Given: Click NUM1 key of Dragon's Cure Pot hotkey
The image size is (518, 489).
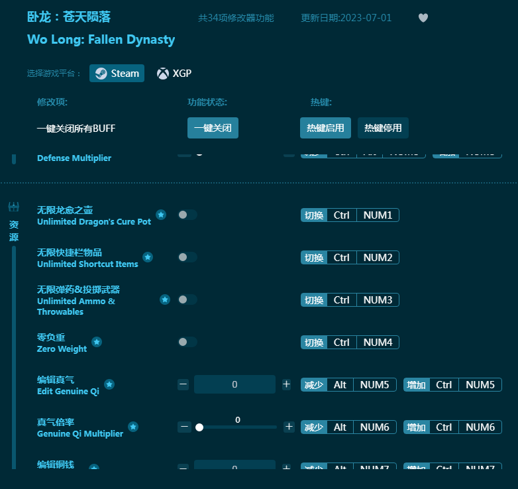Looking at the screenshot, I should click(x=378, y=215).
